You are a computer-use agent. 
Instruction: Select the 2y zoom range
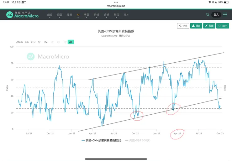pyautogui.click(x=46, y=42)
